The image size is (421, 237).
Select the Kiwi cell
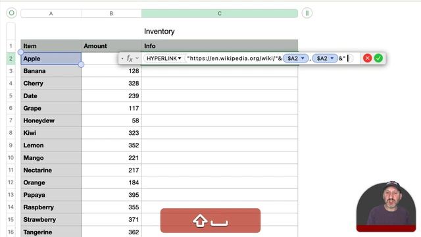pyautogui.click(x=51, y=133)
